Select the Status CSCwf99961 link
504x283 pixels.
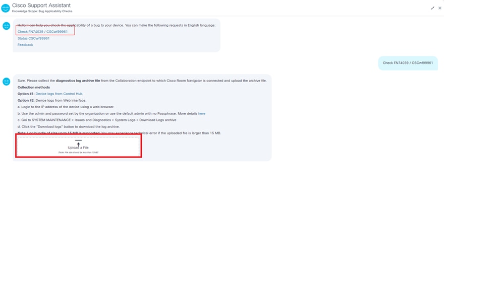pos(33,38)
